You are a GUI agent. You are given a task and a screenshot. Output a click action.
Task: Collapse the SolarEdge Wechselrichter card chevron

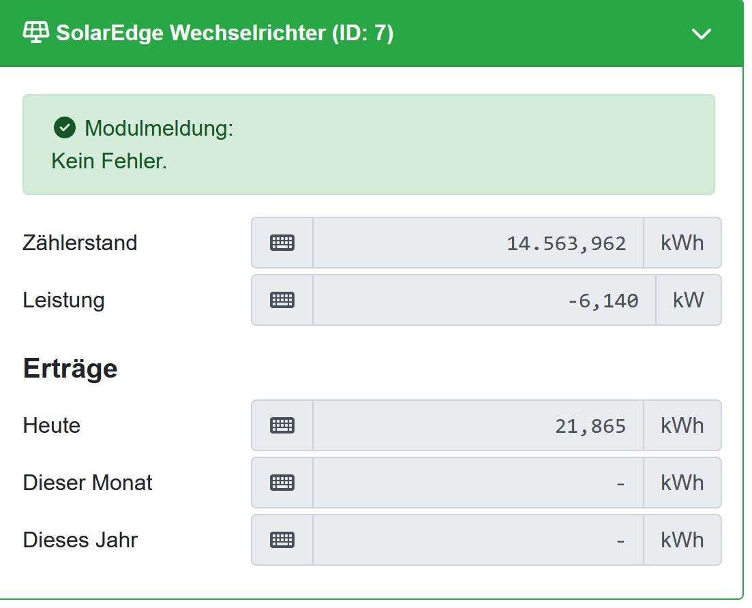[701, 34]
